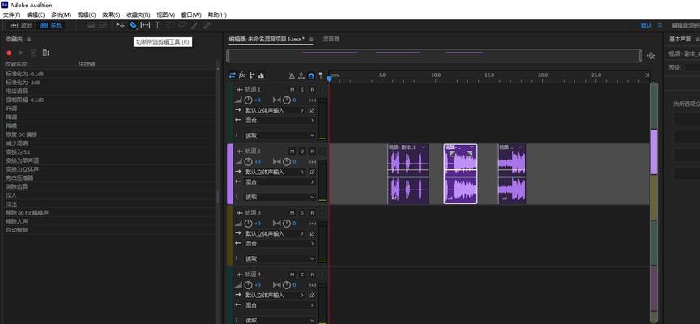Select the third audio clip on 轨道 2

tap(512, 174)
